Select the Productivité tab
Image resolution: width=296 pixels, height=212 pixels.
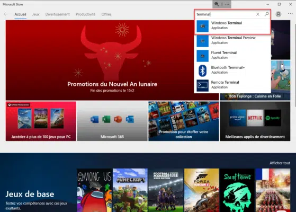[85, 14]
